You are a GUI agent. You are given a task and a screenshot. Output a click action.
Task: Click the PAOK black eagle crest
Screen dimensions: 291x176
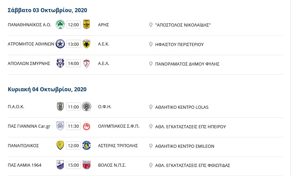tap(60, 107)
